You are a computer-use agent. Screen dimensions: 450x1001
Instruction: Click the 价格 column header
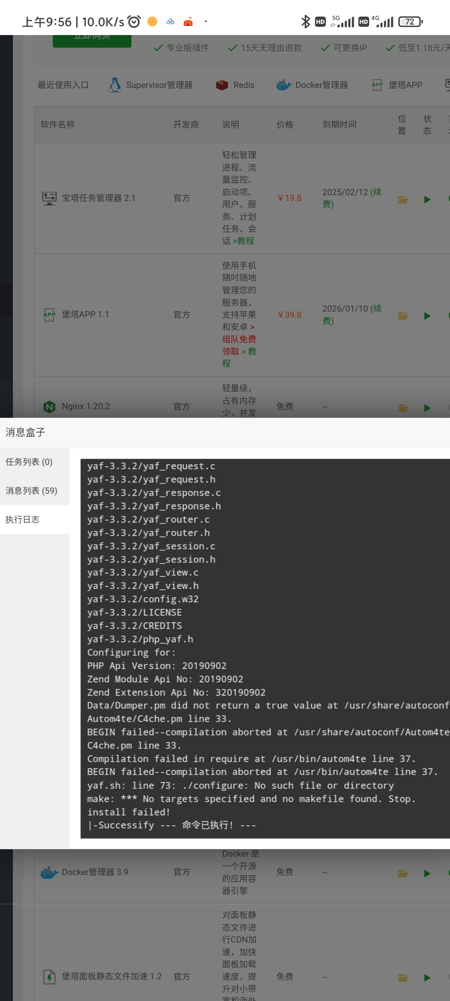point(285,125)
